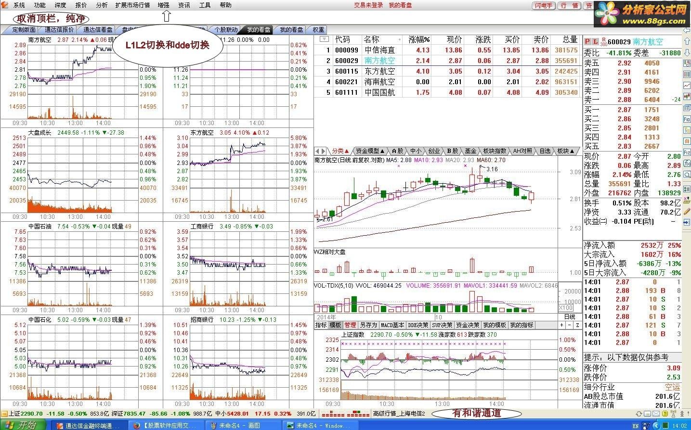This screenshot has width=691, height=430.
Task: Expand the 分类▲ category menu
Action: coord(340,151)
